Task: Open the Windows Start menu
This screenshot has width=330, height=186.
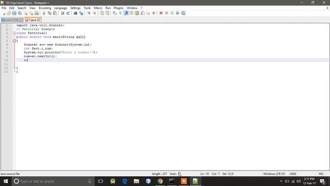Action: click(x=6, y=181)
